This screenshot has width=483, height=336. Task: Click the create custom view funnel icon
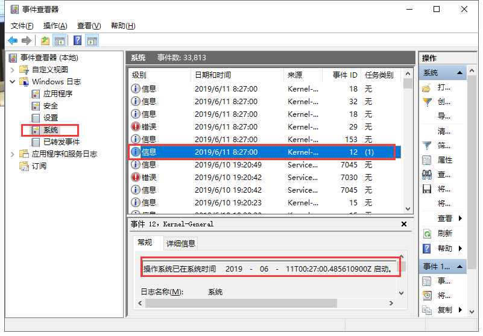pos(428,102)
